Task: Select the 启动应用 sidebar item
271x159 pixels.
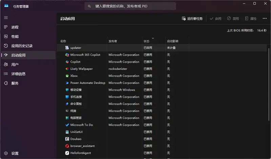Action: point(28,55)
